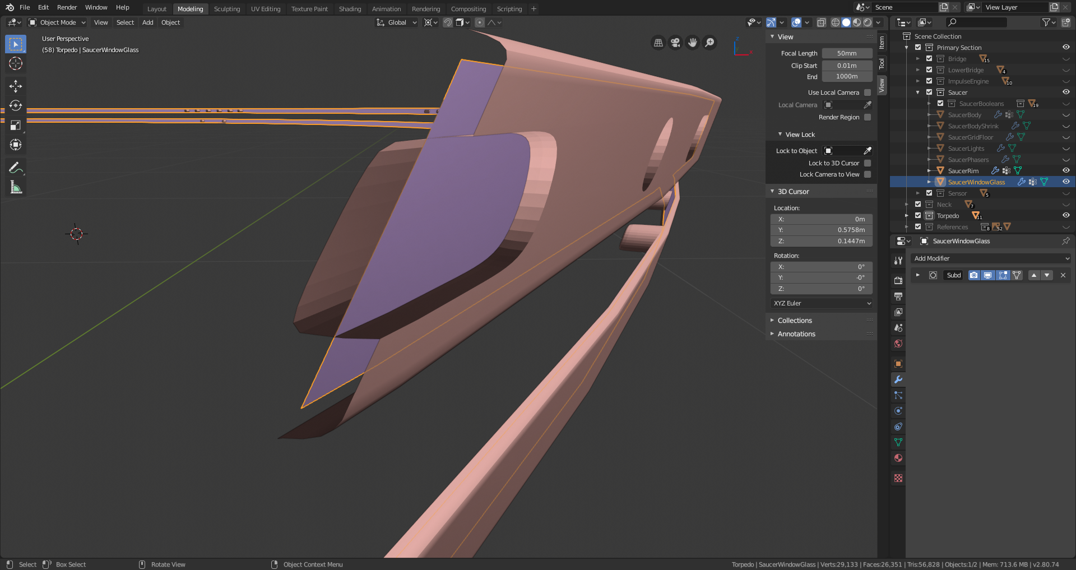The image size is (1076, 570).
Task: Enable Use Local Camera checkbox
Action: (x=868, y=92)
